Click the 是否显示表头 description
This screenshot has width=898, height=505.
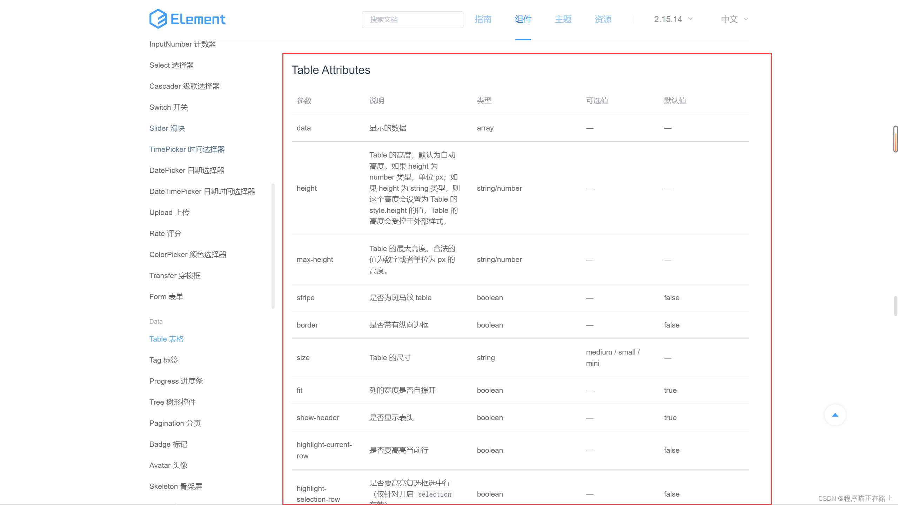pyautogui.click(x=391, y=418)
